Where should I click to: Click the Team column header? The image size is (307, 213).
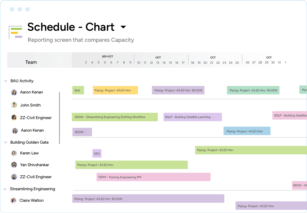click(x=31, y=62)
